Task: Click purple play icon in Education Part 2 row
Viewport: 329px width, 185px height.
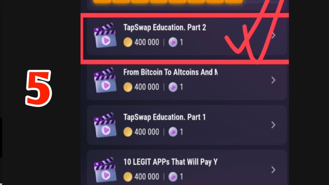Action: click(x=173, y=42)
